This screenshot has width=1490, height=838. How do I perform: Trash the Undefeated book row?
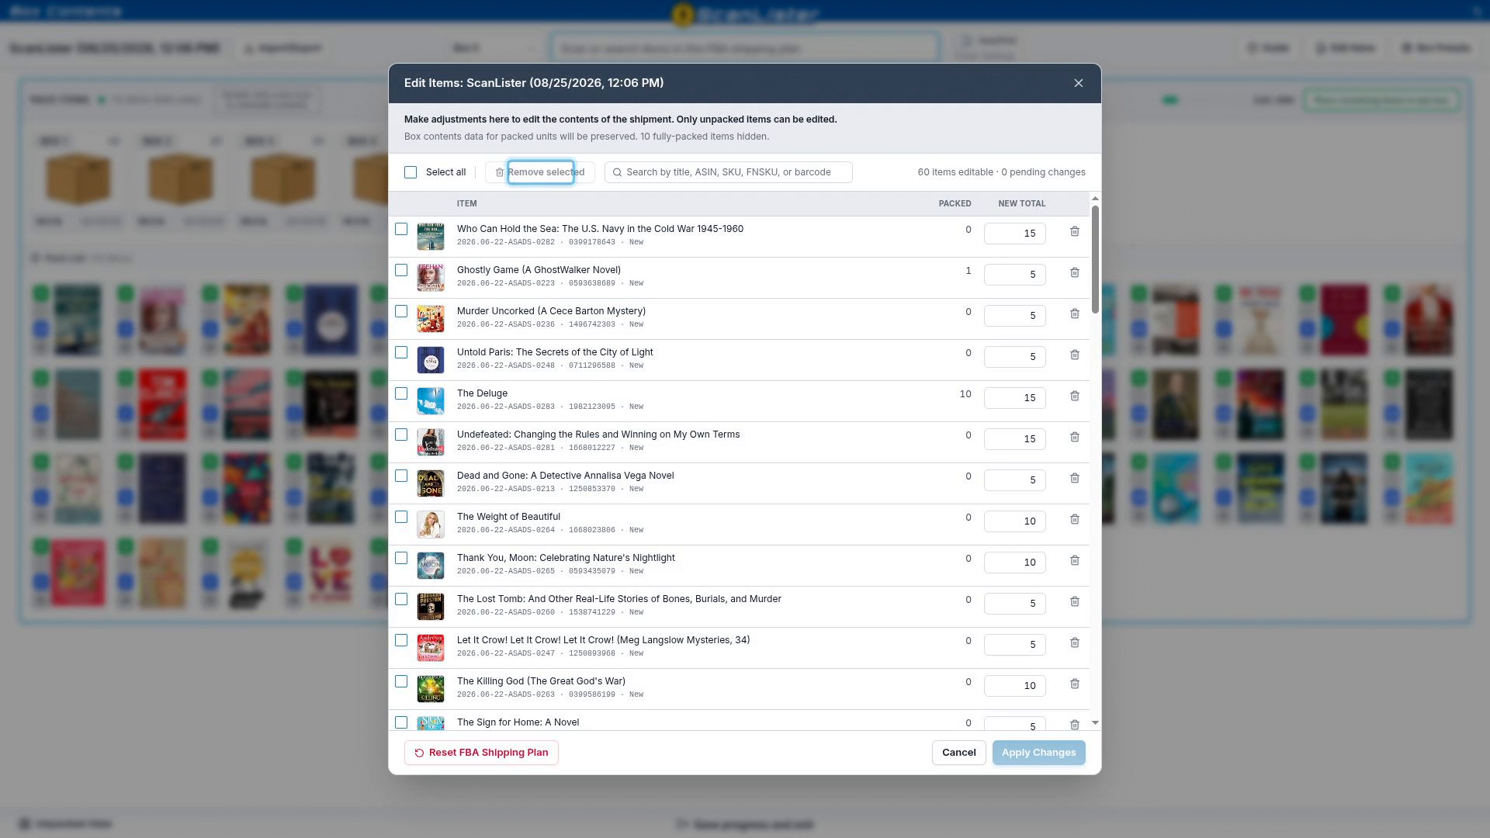click(x=1075, y=437)
